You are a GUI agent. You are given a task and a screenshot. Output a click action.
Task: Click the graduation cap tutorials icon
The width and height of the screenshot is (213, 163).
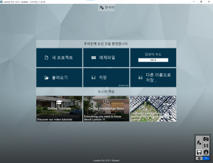[x=59, y=102]
